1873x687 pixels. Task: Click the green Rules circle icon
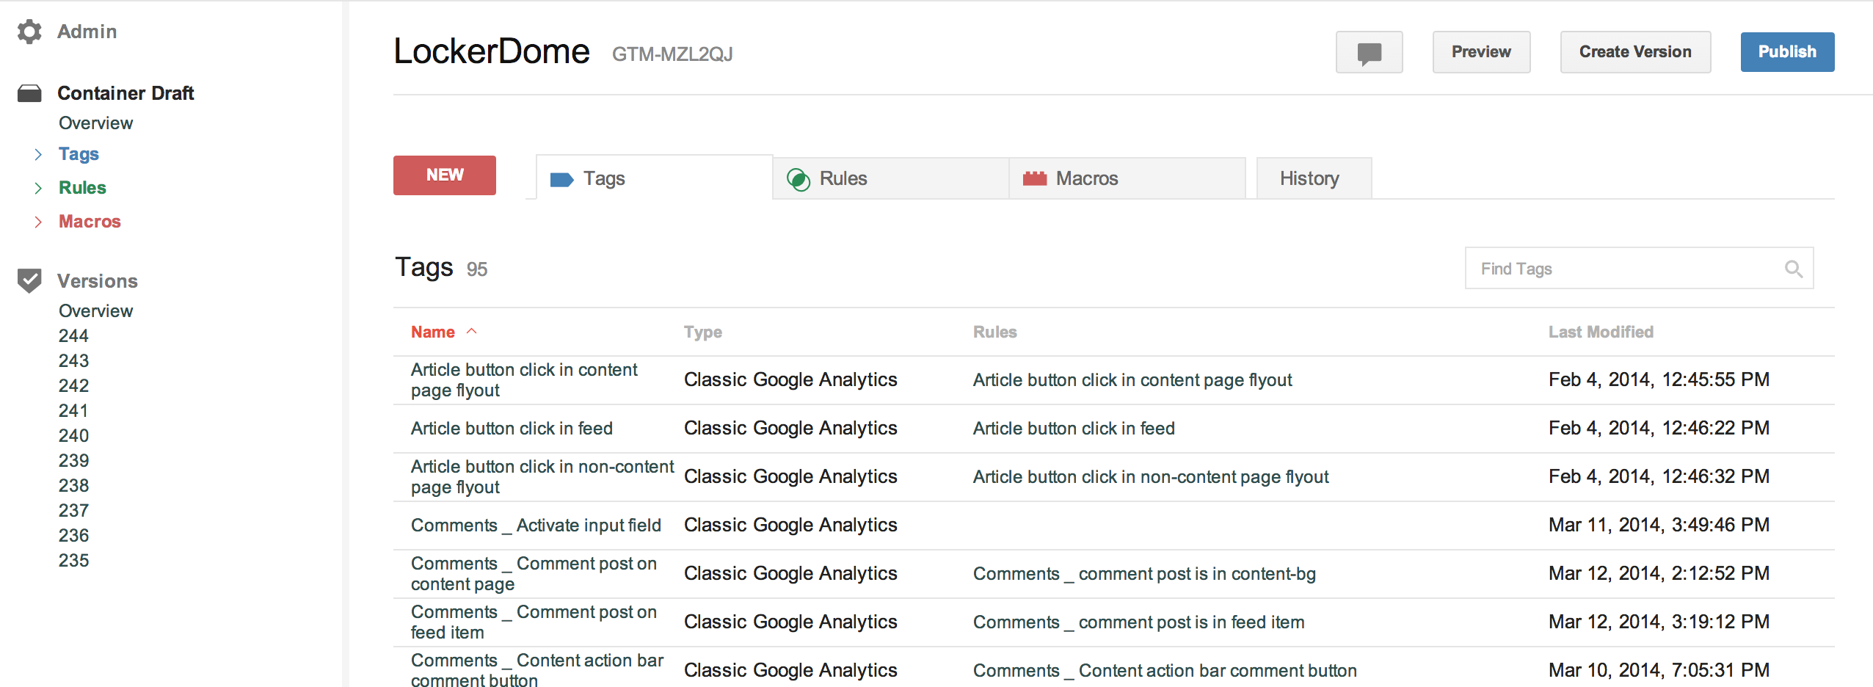(799, 179)
